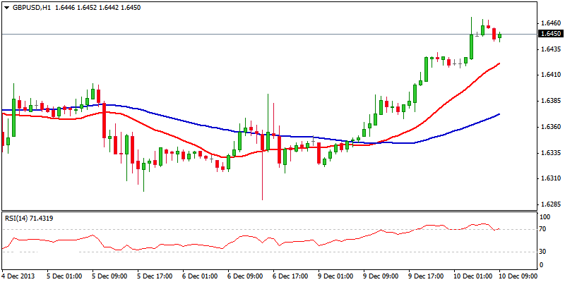Click right end of red moving average line

pyautogui.click(x=499, y=63)
